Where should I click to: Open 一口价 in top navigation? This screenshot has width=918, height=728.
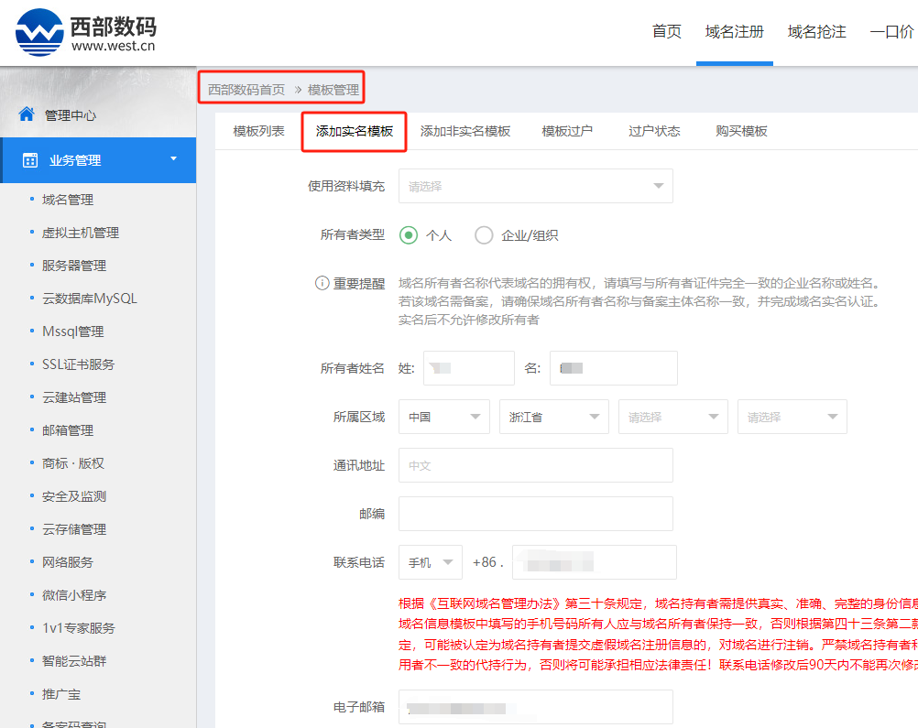click(892, 32)
